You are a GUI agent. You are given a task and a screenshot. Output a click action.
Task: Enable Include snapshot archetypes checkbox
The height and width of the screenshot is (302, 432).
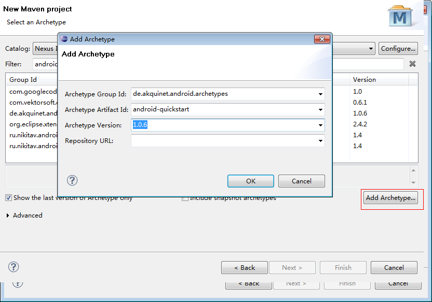point(185,198)
